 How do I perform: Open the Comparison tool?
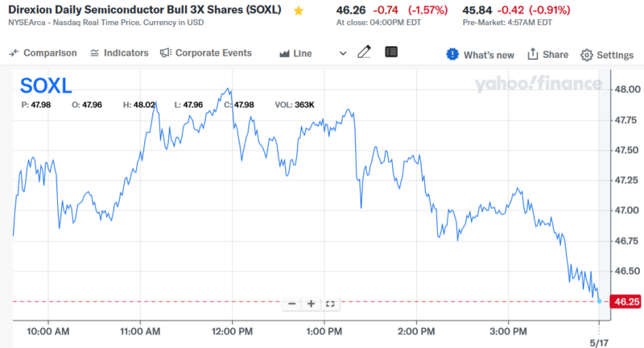point(43,53)
